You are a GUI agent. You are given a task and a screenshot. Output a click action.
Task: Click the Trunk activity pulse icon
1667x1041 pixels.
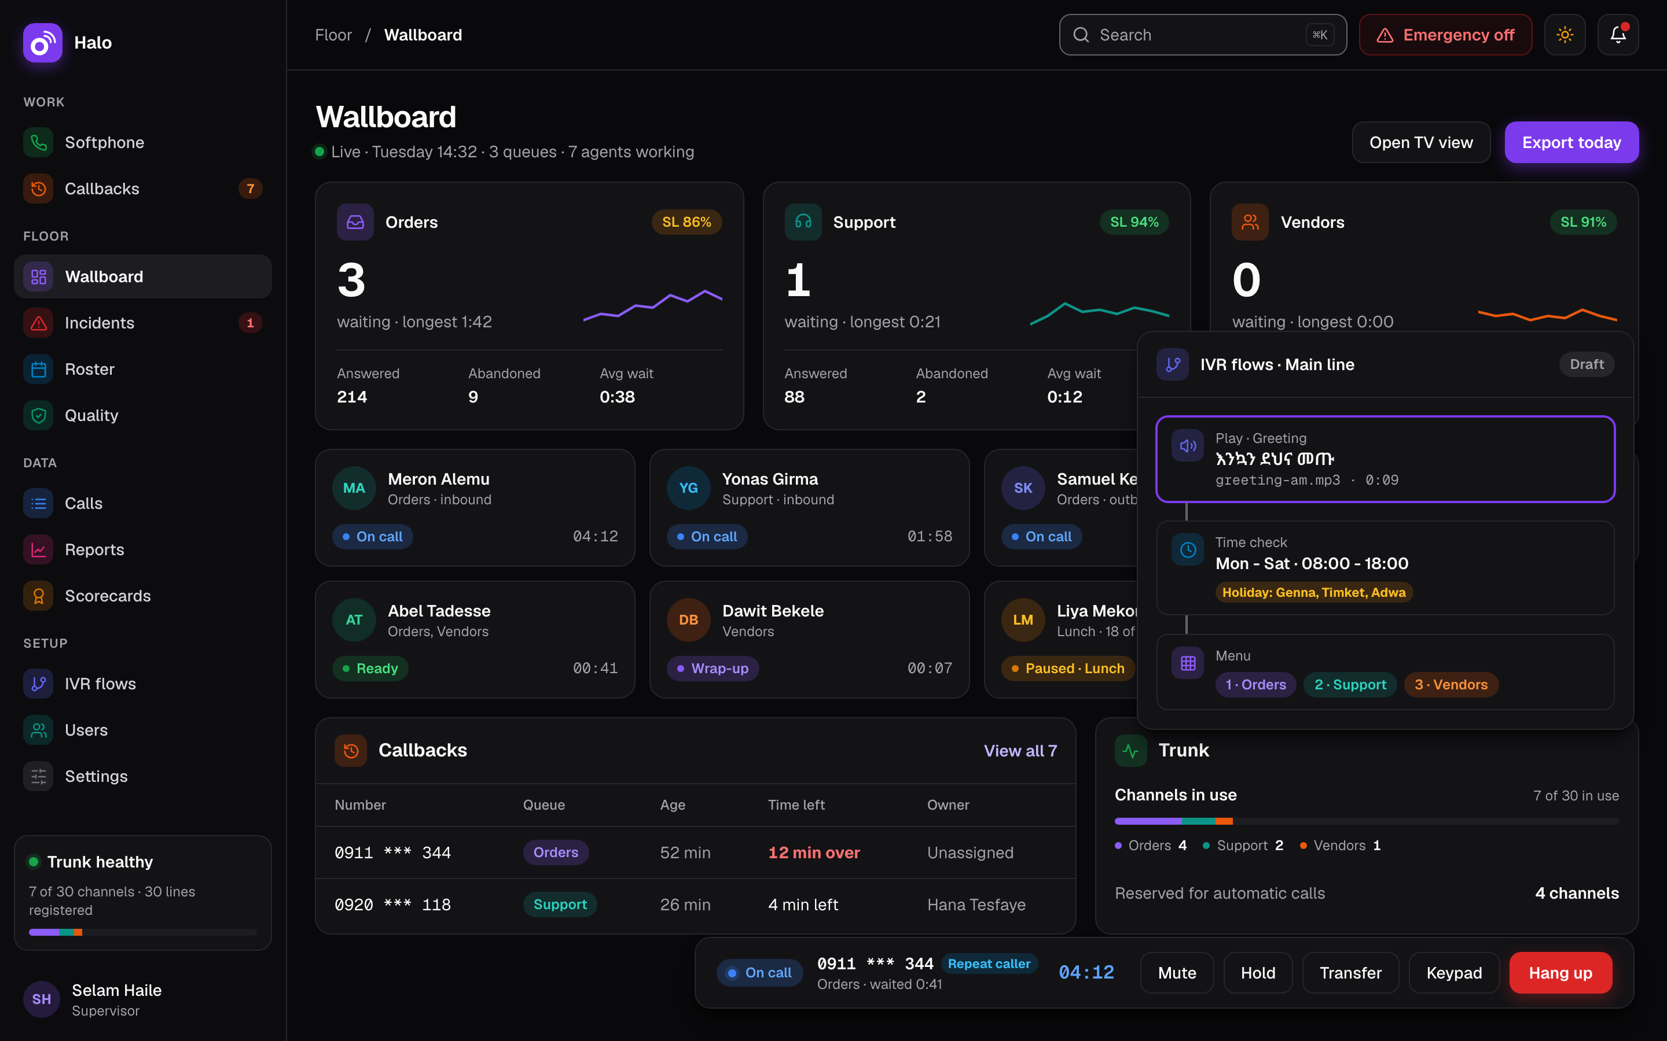pyautogui.click(x=1131, y=751)
